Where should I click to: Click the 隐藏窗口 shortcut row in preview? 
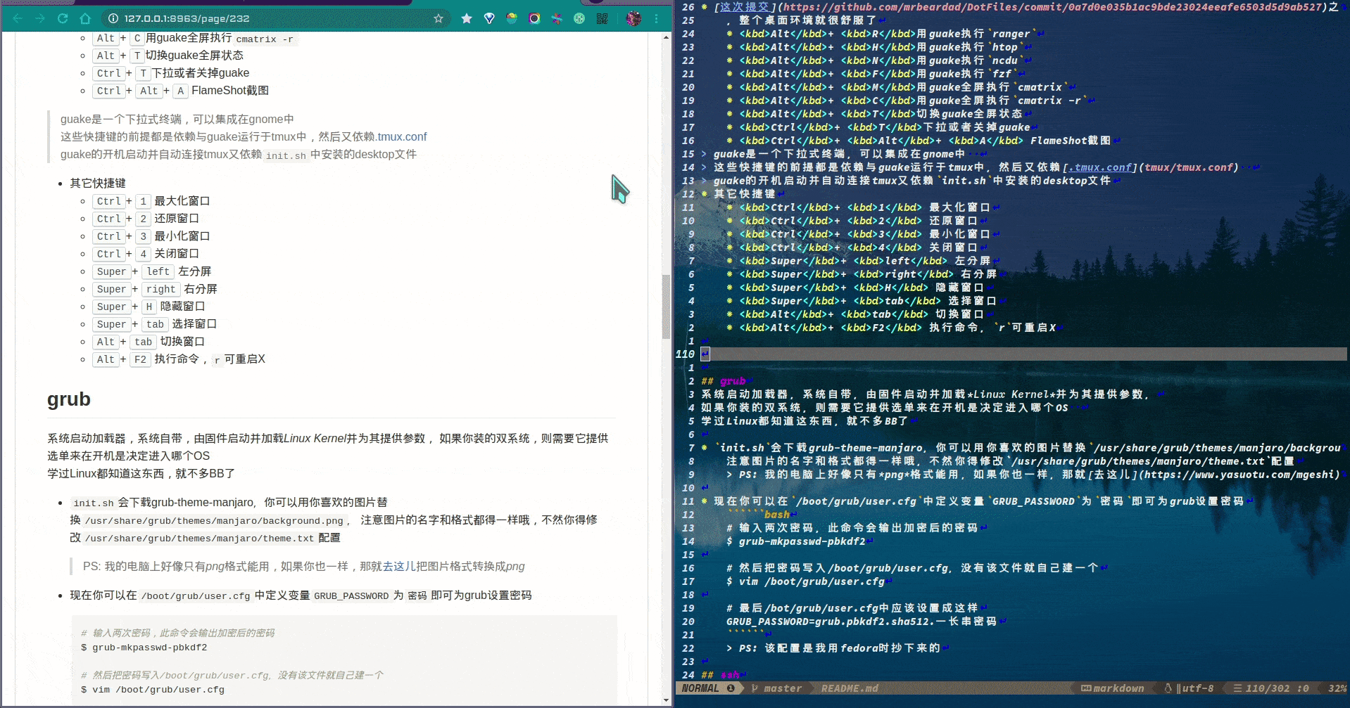149,307
